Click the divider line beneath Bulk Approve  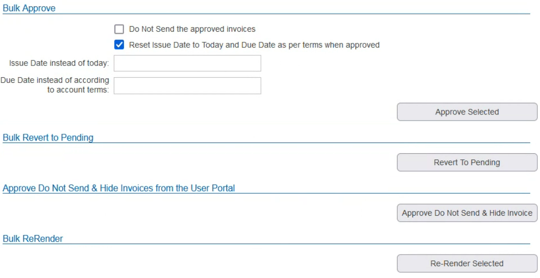pyautogui.click(x=306, y=14)
